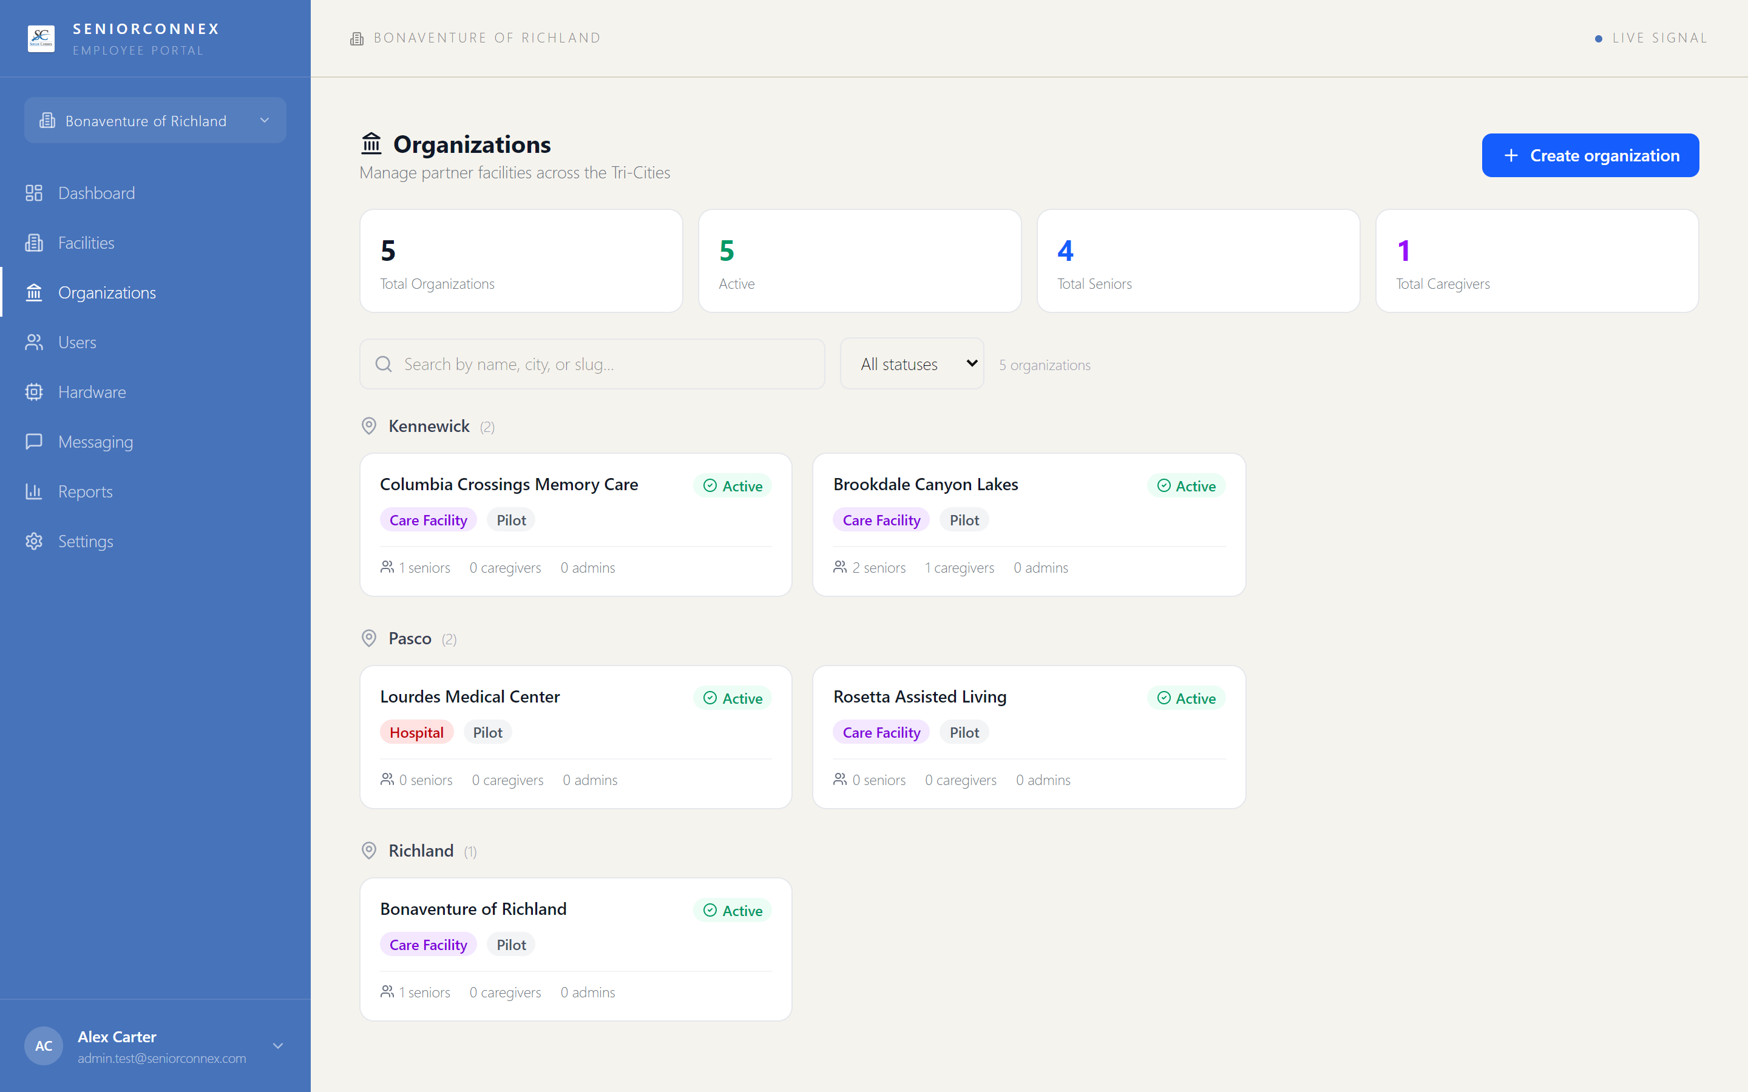
Task: Click the building icon in facility selector
Action: 48,121
